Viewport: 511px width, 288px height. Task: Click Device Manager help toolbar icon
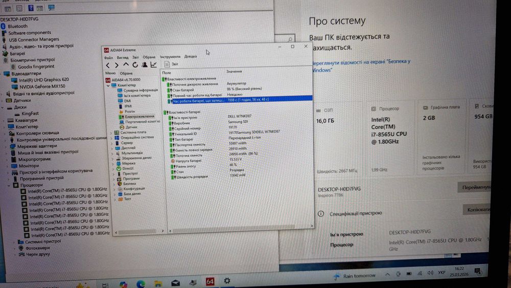click(x=31, y=8)
